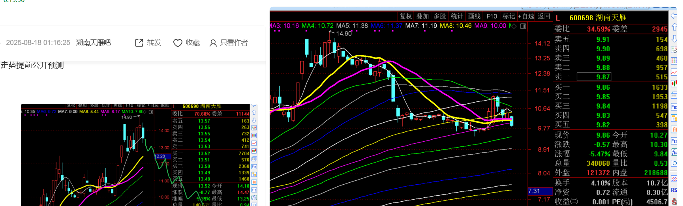Open the 叠加 overlay option
The width and height of the screenshot is (683, 206).
[422, 16]
